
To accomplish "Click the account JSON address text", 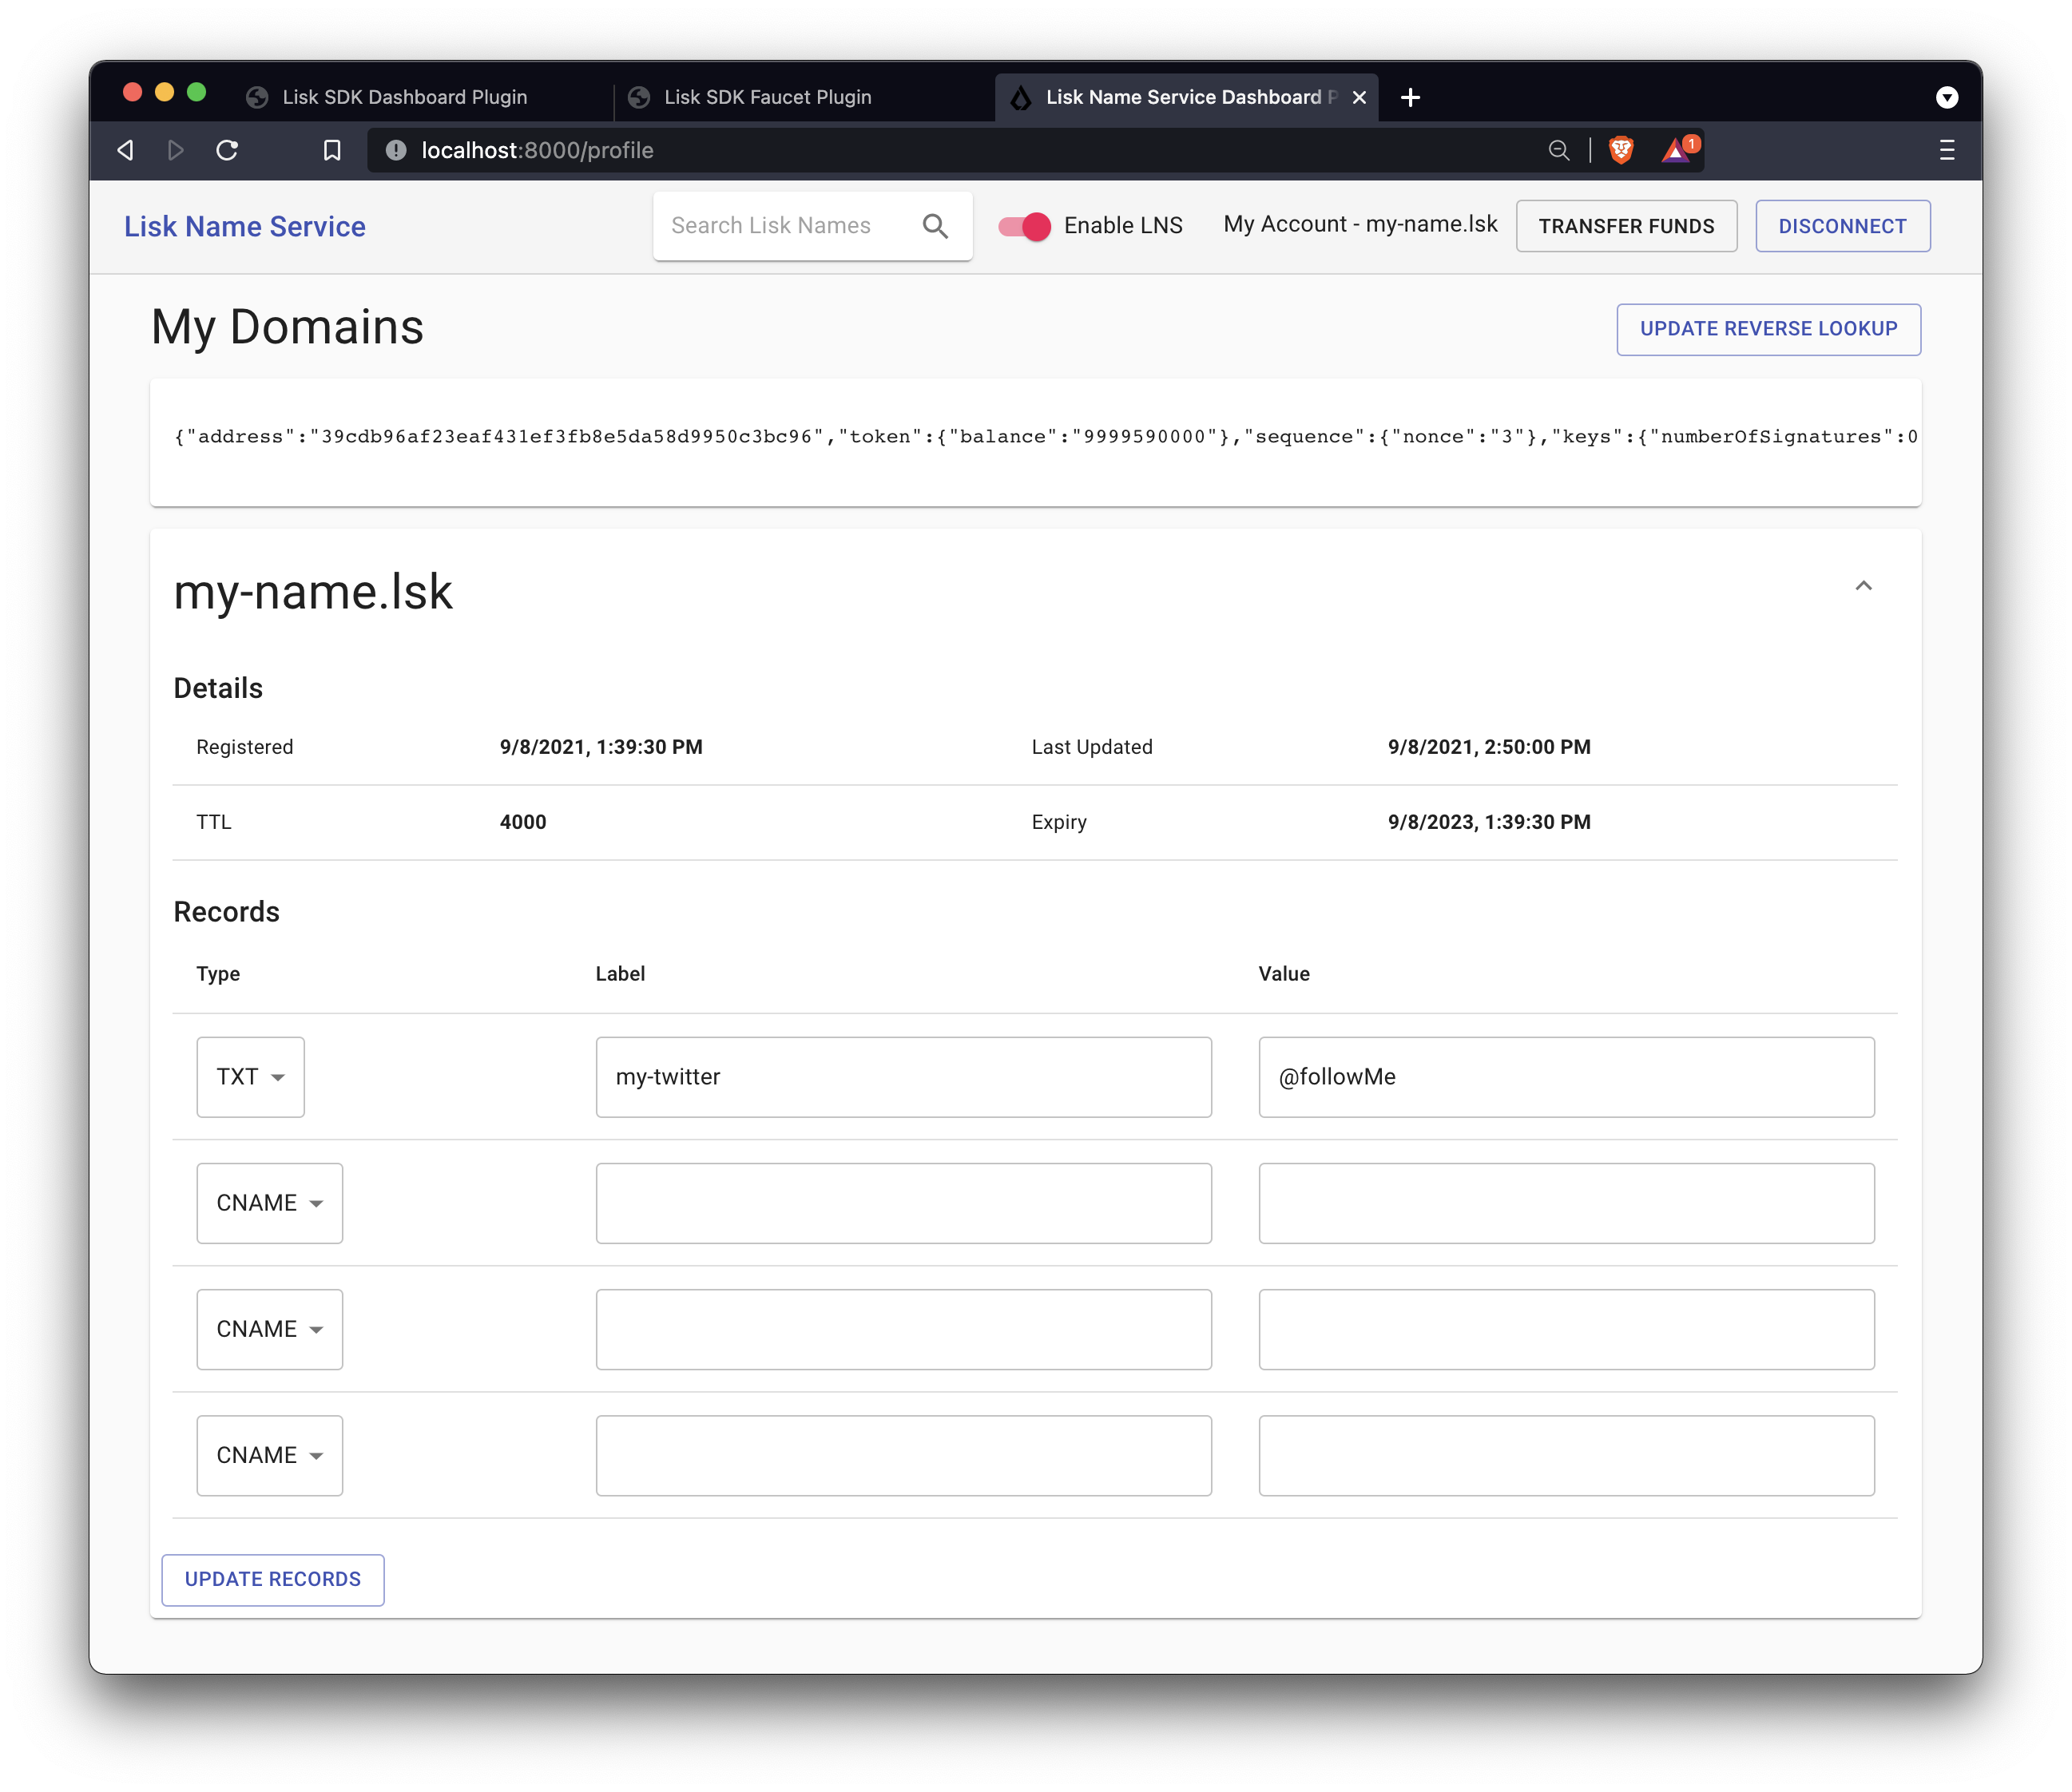I will (1045, 437).
